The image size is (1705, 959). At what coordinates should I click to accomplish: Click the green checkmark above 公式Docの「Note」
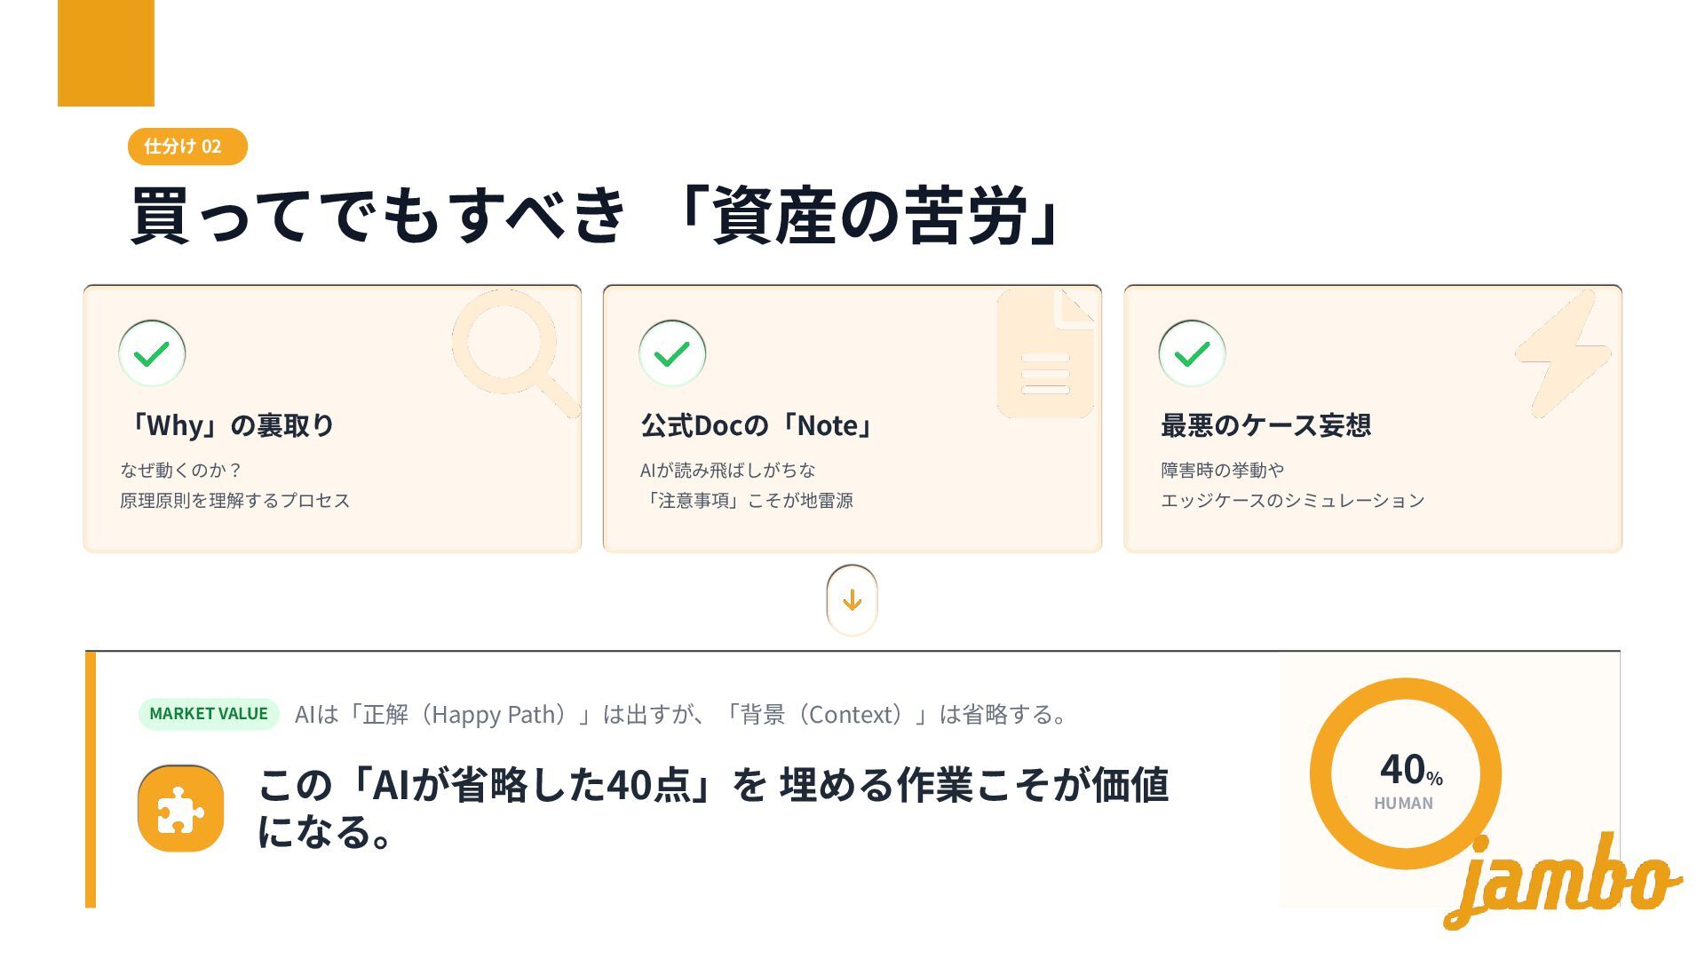click(x=672, y=353)
